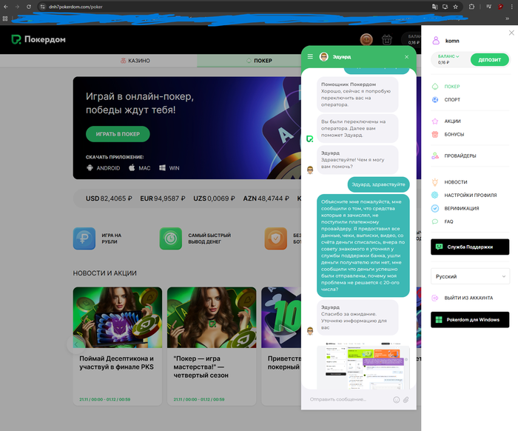Click the Эдуард, здравствуйте chat message

tap(378, 184)
